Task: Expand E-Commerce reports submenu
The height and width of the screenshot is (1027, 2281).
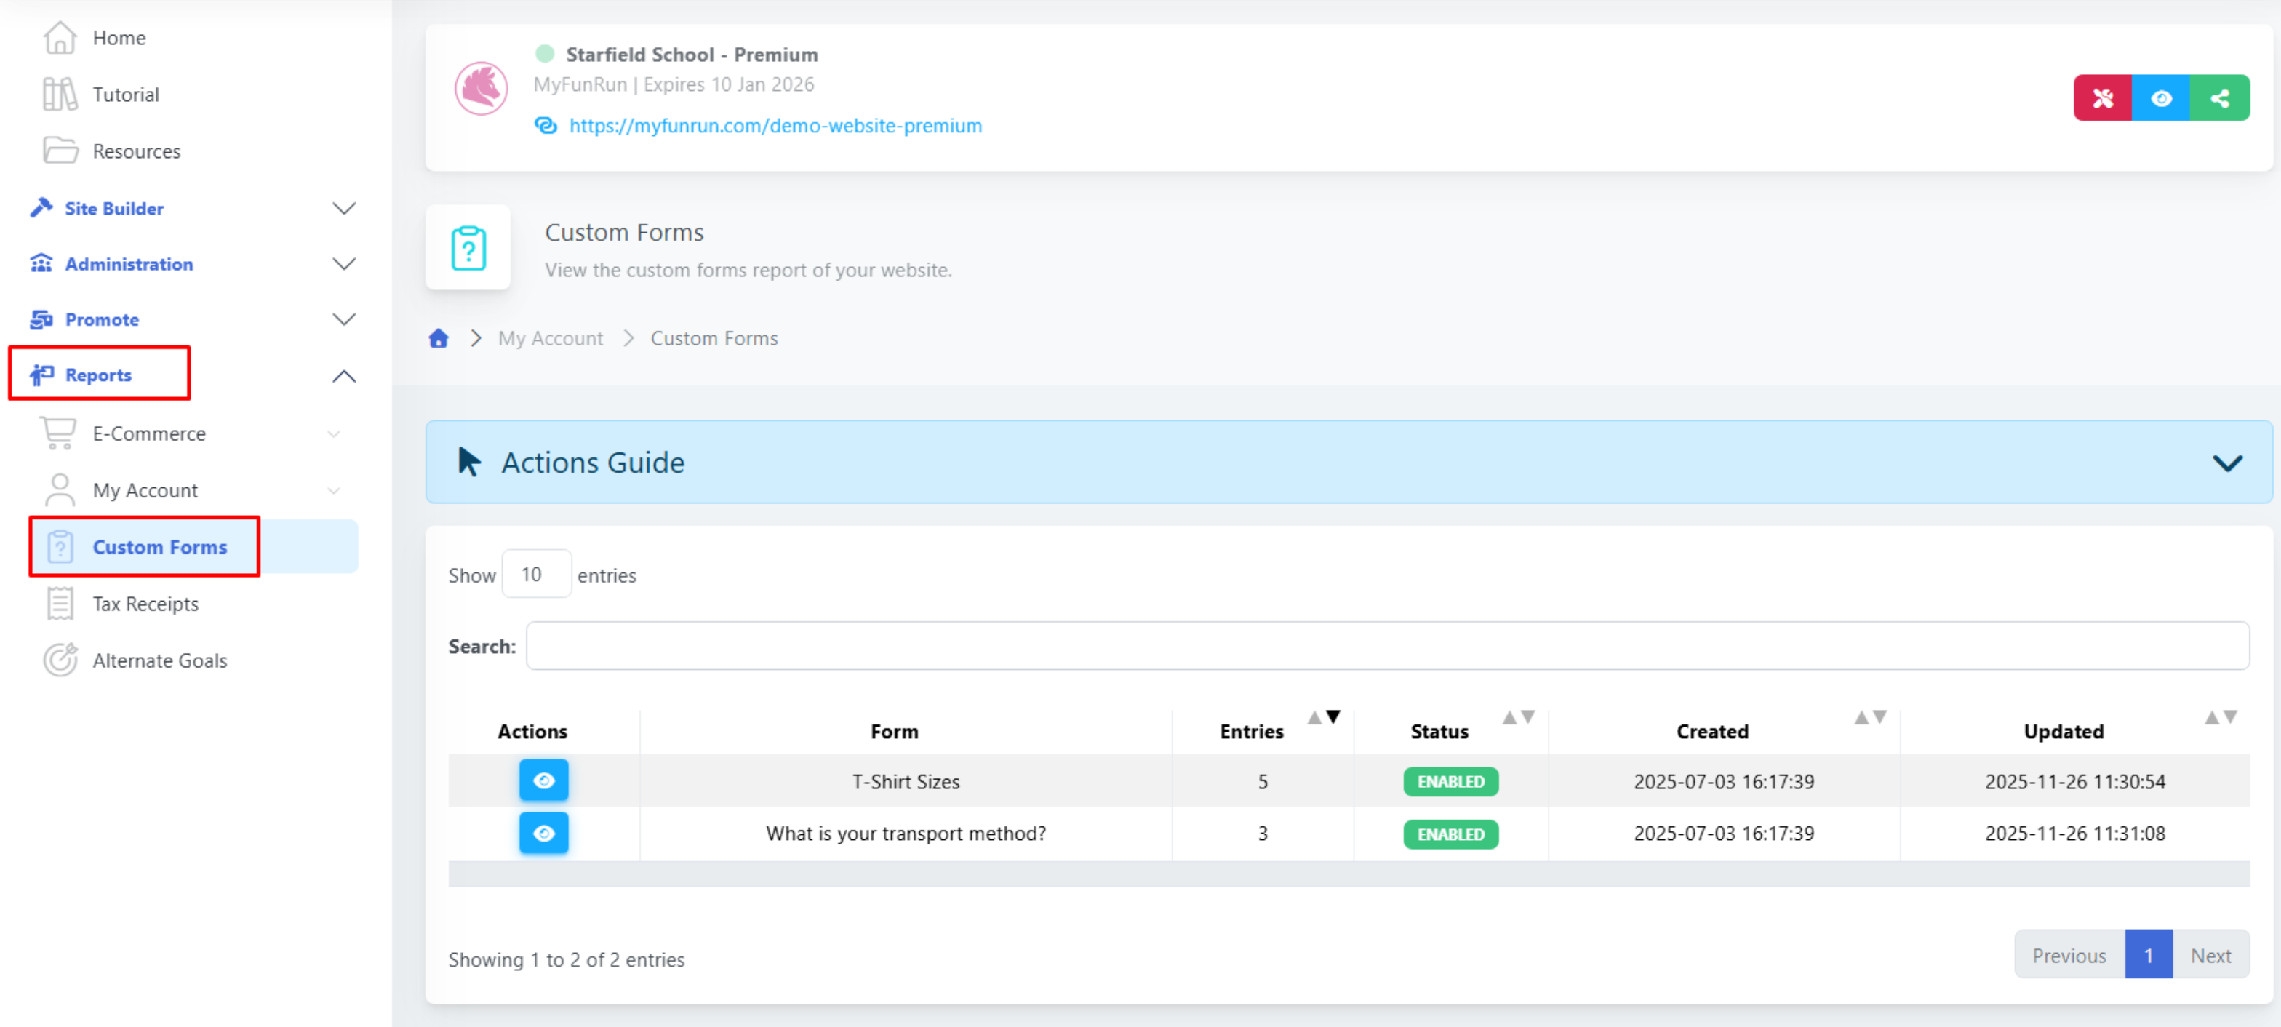Action: coord(149,433)
